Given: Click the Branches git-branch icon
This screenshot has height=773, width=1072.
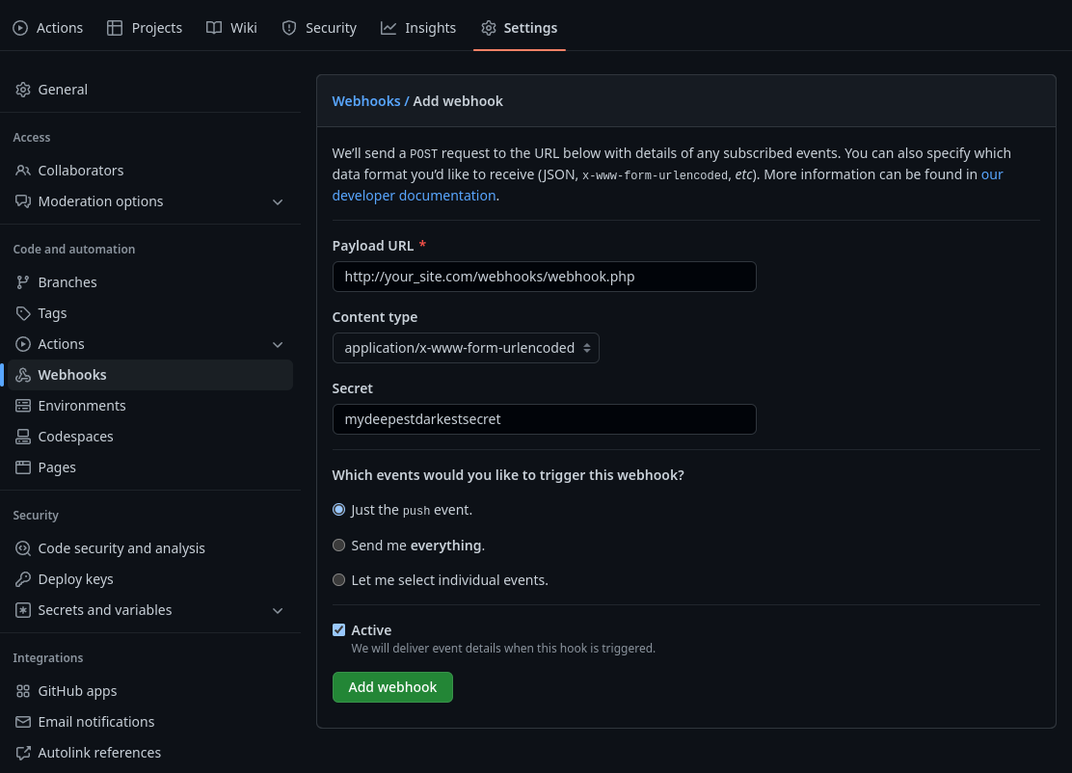Looking at the screenshot, I should (x=23, y=282).
